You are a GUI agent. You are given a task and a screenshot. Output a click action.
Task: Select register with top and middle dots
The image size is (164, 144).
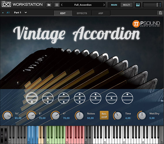[96, 98]
